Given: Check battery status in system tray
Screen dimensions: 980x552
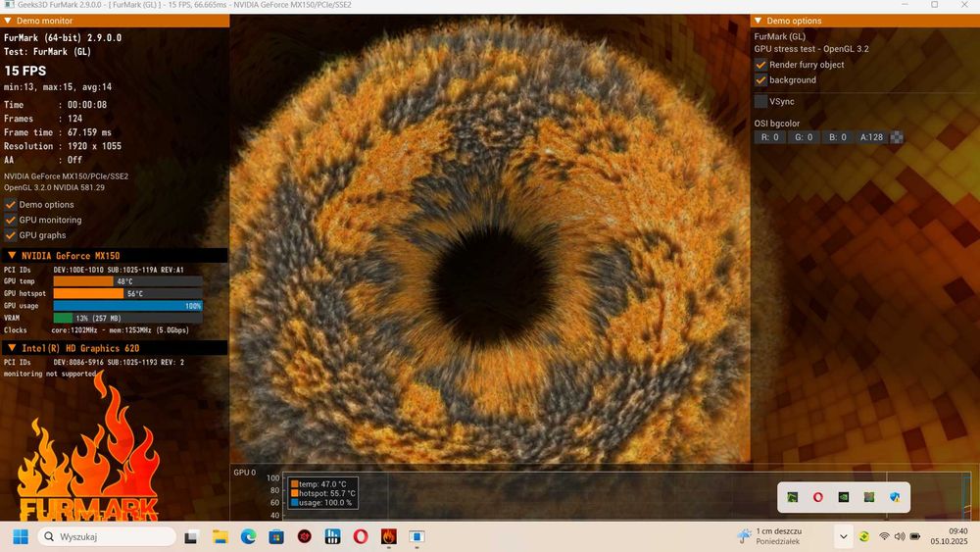Looking at the screenshot, I should click(x=915, y=536).
